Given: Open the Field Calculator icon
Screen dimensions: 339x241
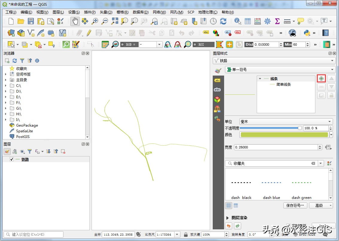Looking at the screenshot, I should click(257, 21).
